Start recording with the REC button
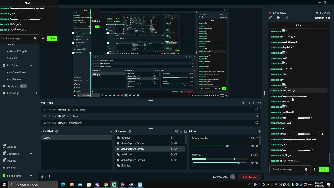Viewport: 334px width, 188px height. pyautogui.click(x=233, y=177)
